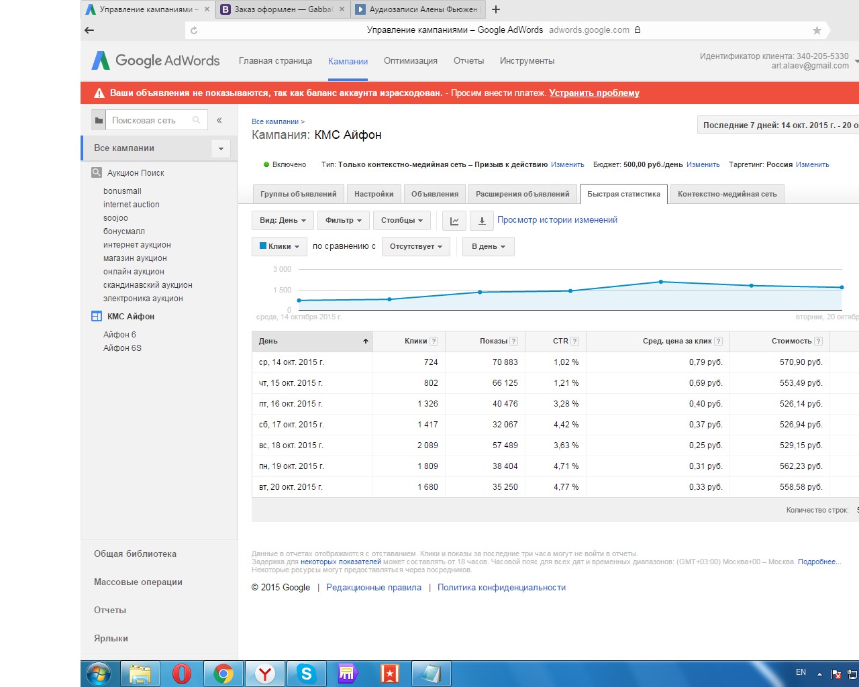
Task: Switch to the Контекстно-медийная сеть tab
Action: point(727,194)
